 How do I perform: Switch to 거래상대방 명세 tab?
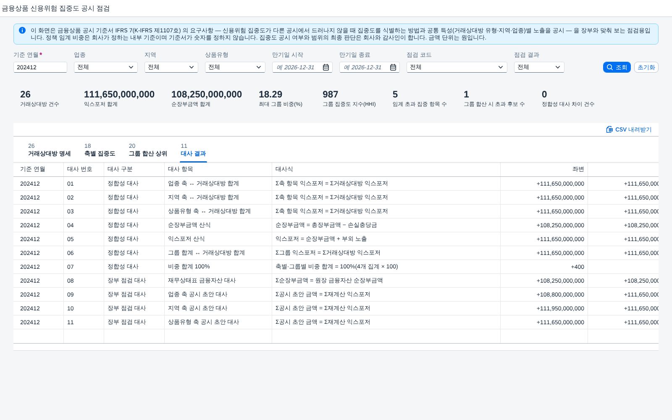click(49, 150)
